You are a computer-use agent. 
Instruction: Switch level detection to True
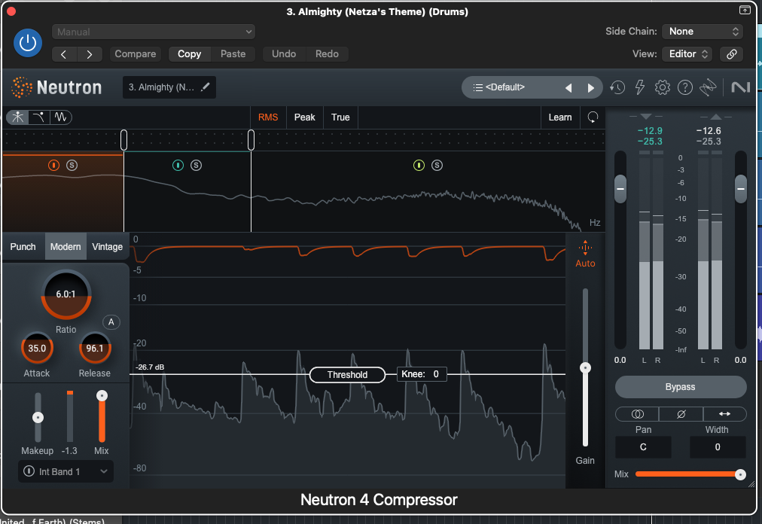tap(340, 117)
